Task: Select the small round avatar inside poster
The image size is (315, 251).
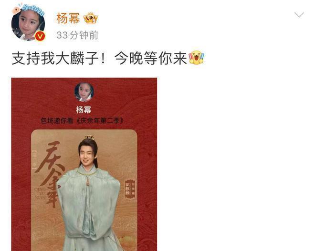Action: (84, 92)
